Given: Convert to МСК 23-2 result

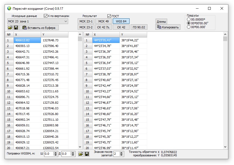Looking at the screenshot, I should tap(86, 27).
